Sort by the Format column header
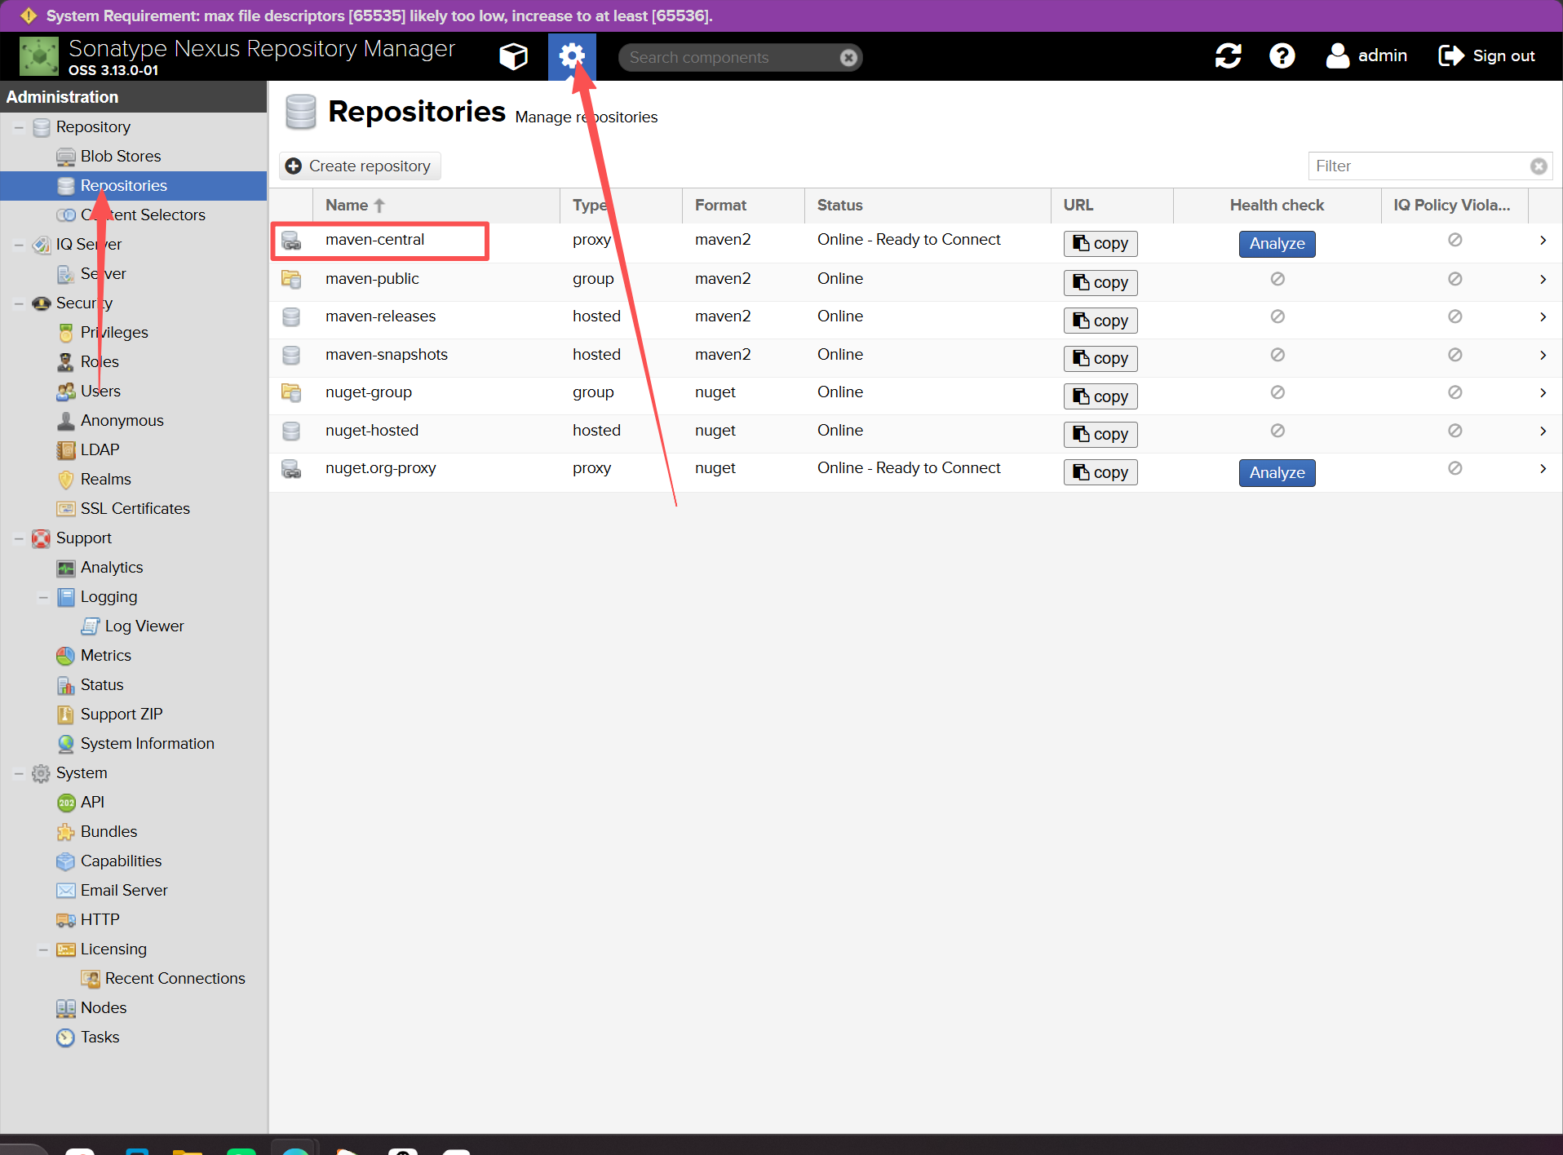Viewport: 1563px width, 1155px height. point(743,206)
